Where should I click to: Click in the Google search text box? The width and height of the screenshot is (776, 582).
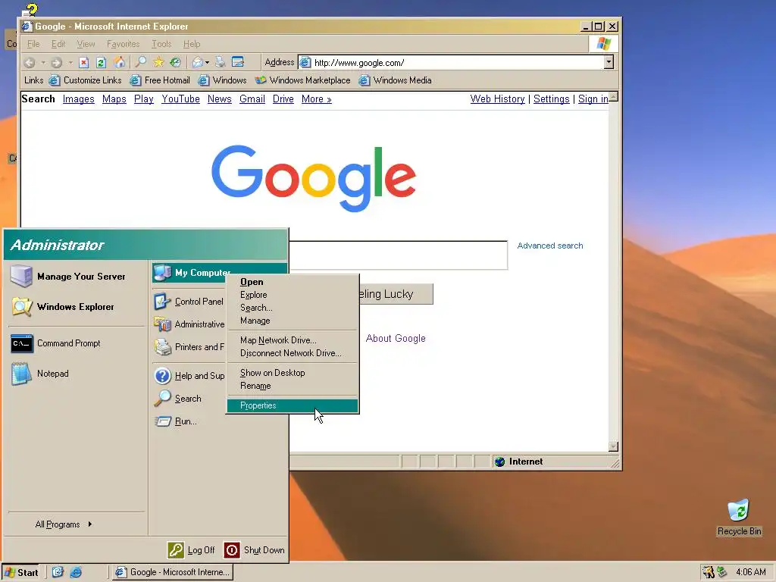point(398,255)
